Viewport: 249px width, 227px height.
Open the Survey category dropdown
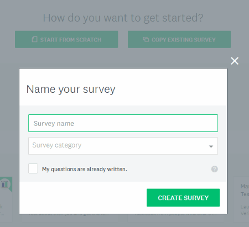123,146
